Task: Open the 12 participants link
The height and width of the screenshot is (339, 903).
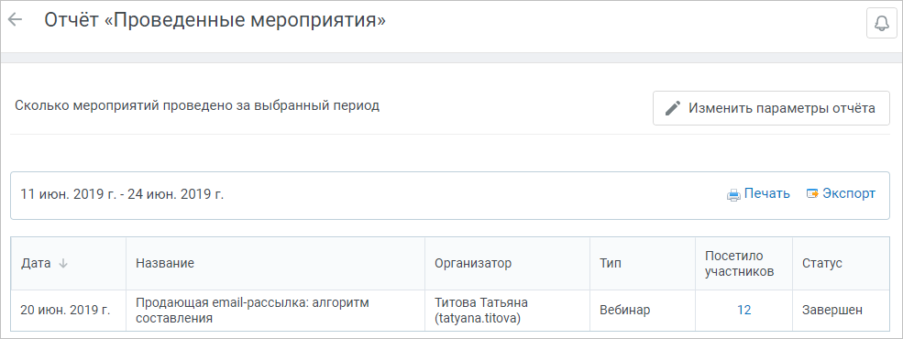Action: point(744,311)
